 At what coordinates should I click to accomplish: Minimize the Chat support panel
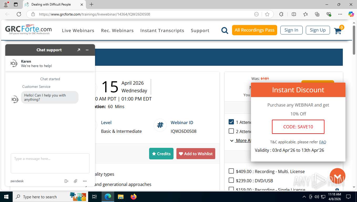pyautogui.click(x=87, y=50)
